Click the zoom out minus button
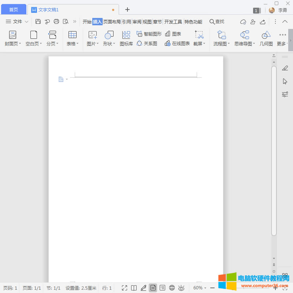 [x=212, y=288]
